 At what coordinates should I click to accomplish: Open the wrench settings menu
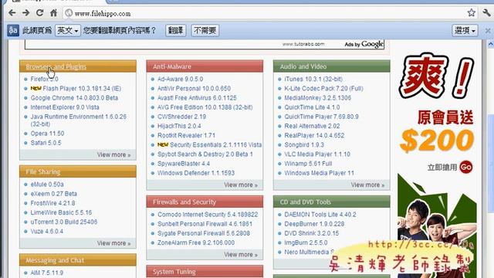(486, 13)
